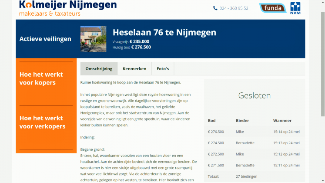The height and width of the screenshot is (183, 325).
Task: Click the scrollbar down arrow
Action: coord(323,181)
